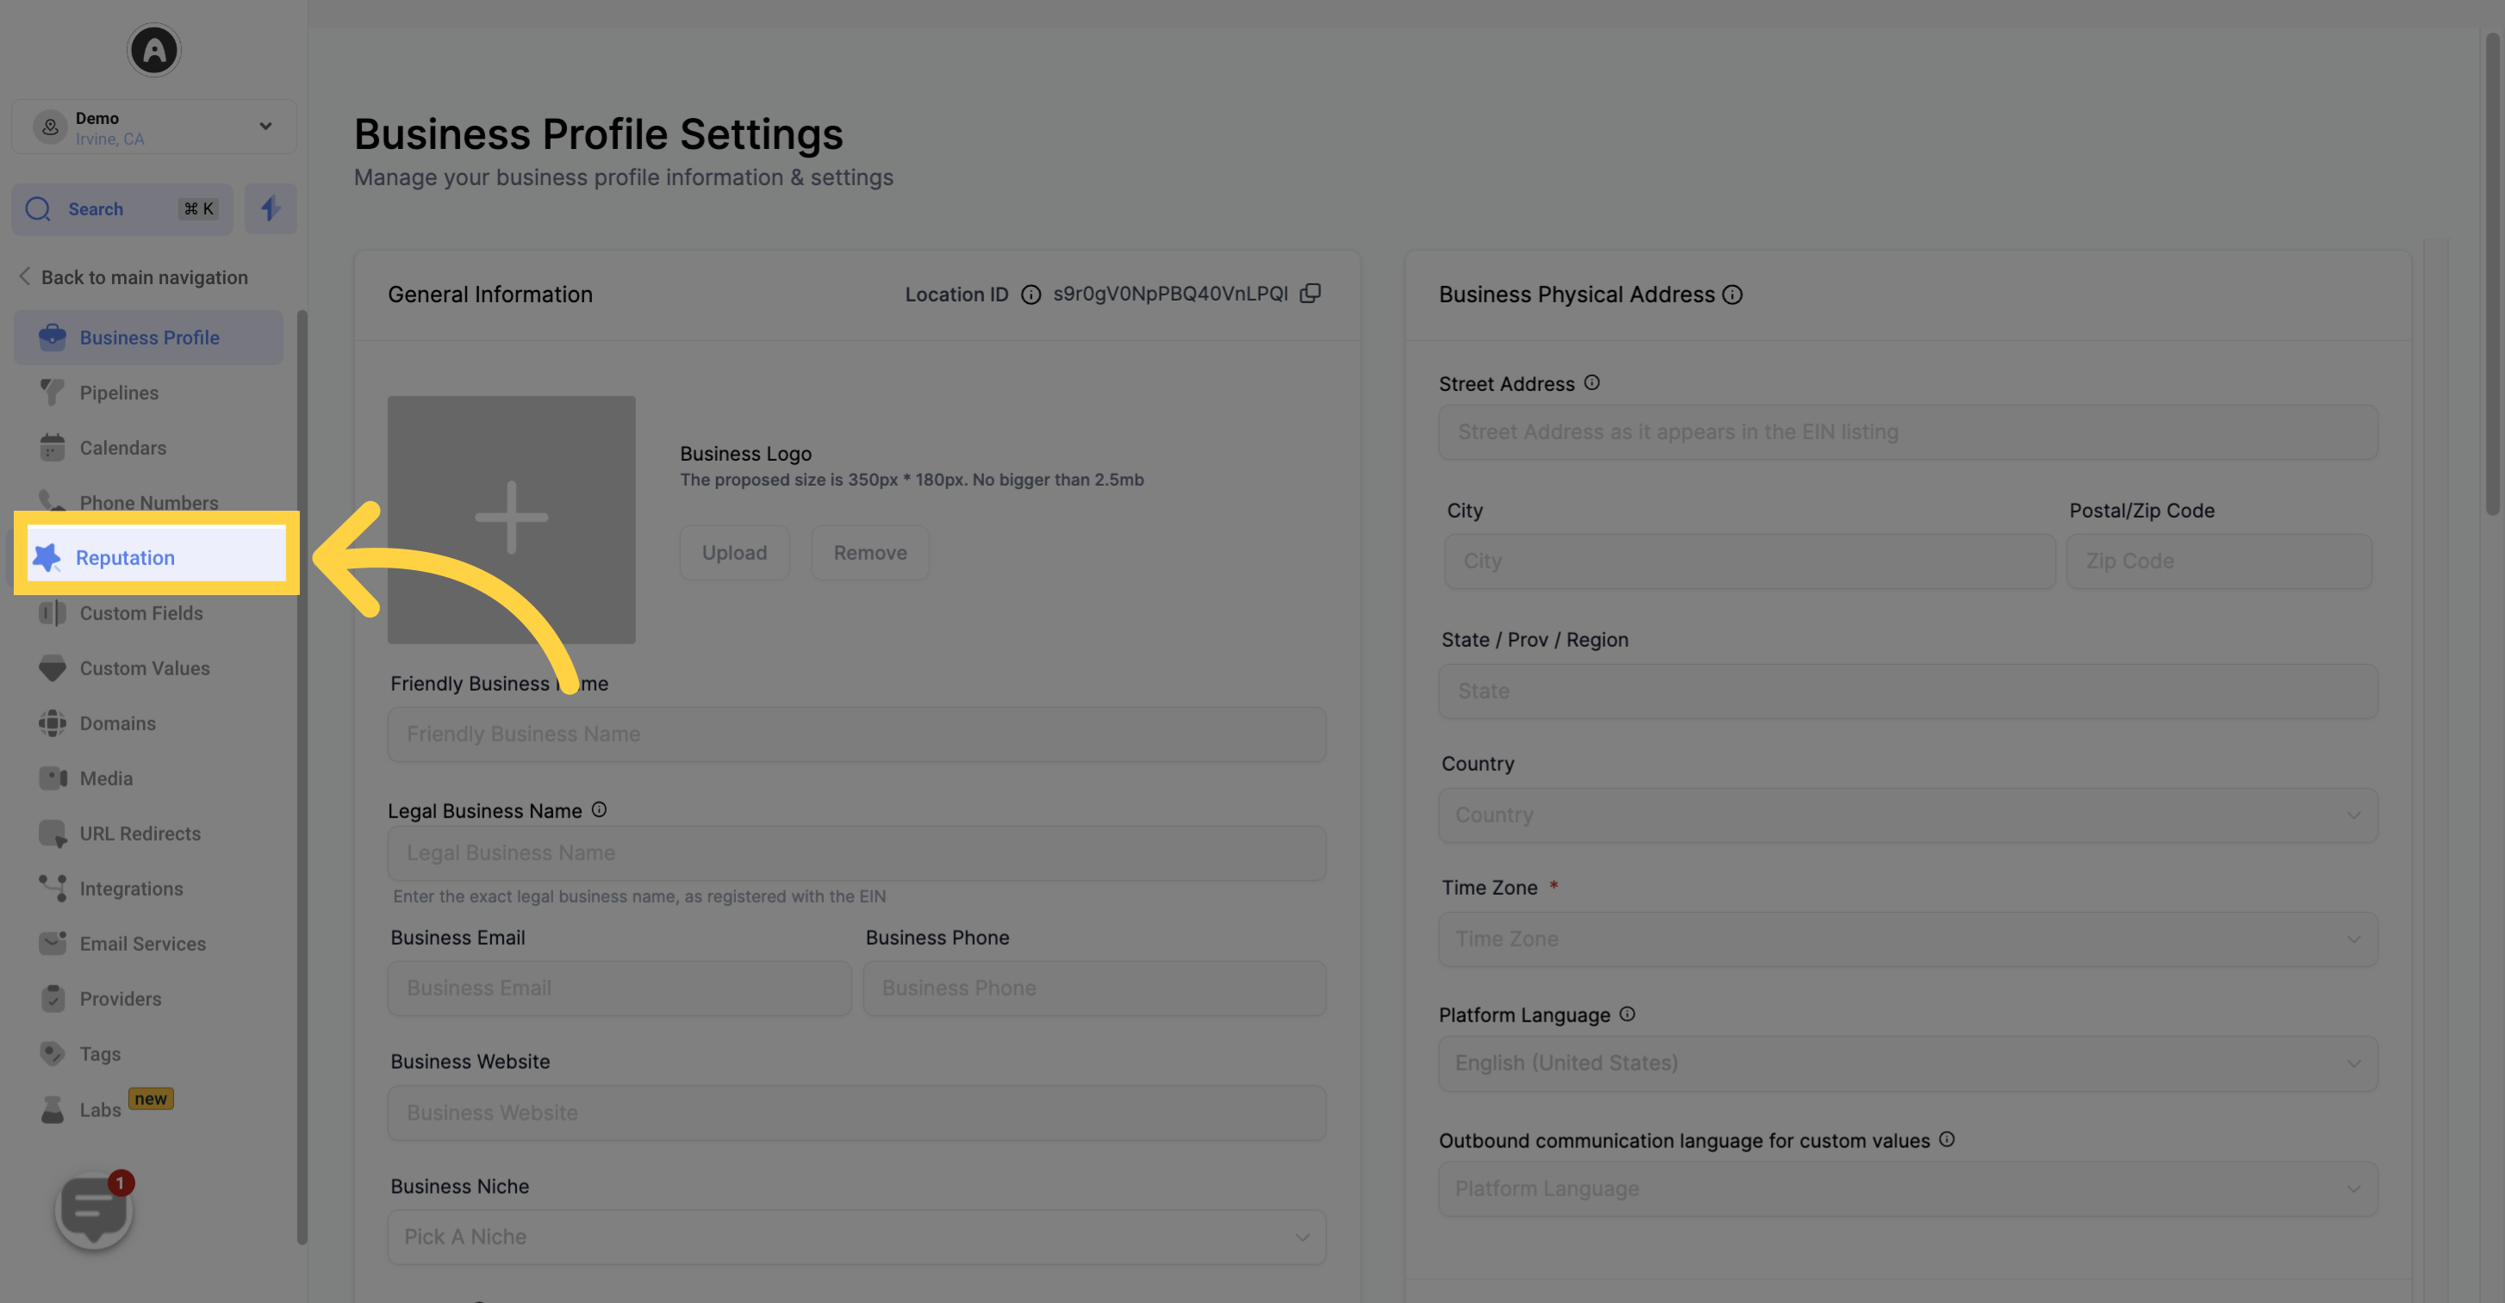
Task: Click the Remove button for logo
Action: [x=869, y=551]
